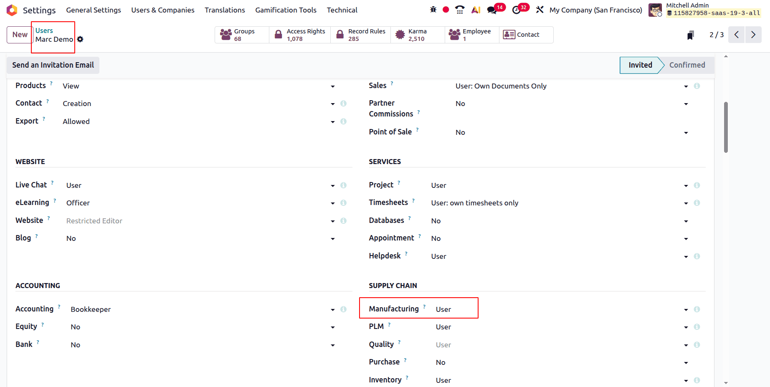
Task: Open Record Rules 285 button
Action: [x=361, y=35]
